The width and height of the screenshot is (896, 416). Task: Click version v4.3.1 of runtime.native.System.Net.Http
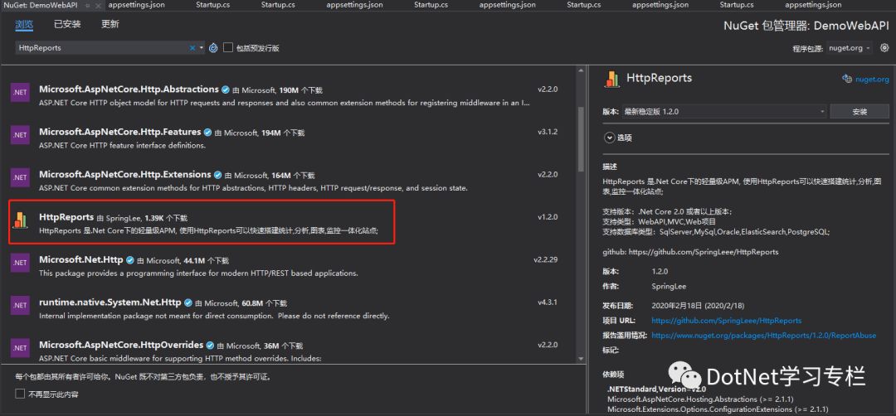click(547, 302)
